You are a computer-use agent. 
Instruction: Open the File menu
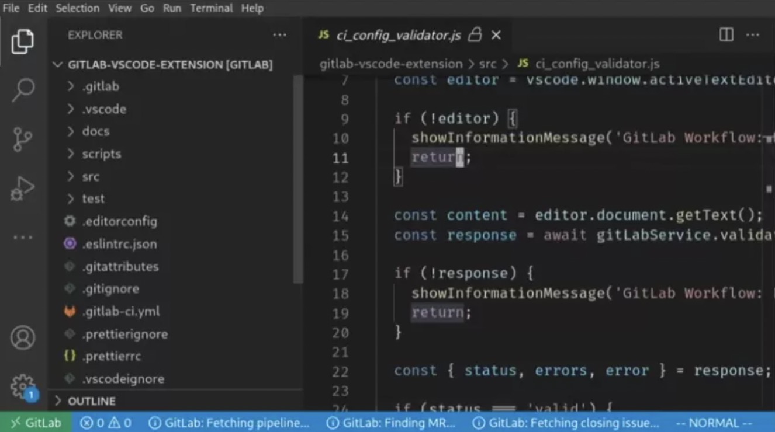(x=11, y=8)
